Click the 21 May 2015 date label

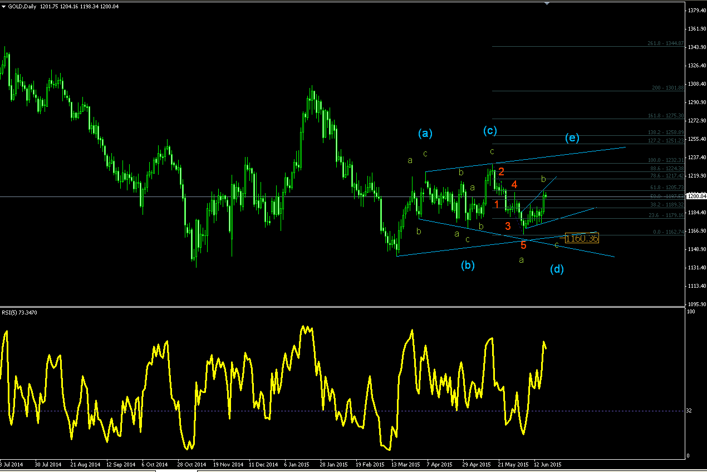pos(512,464)
